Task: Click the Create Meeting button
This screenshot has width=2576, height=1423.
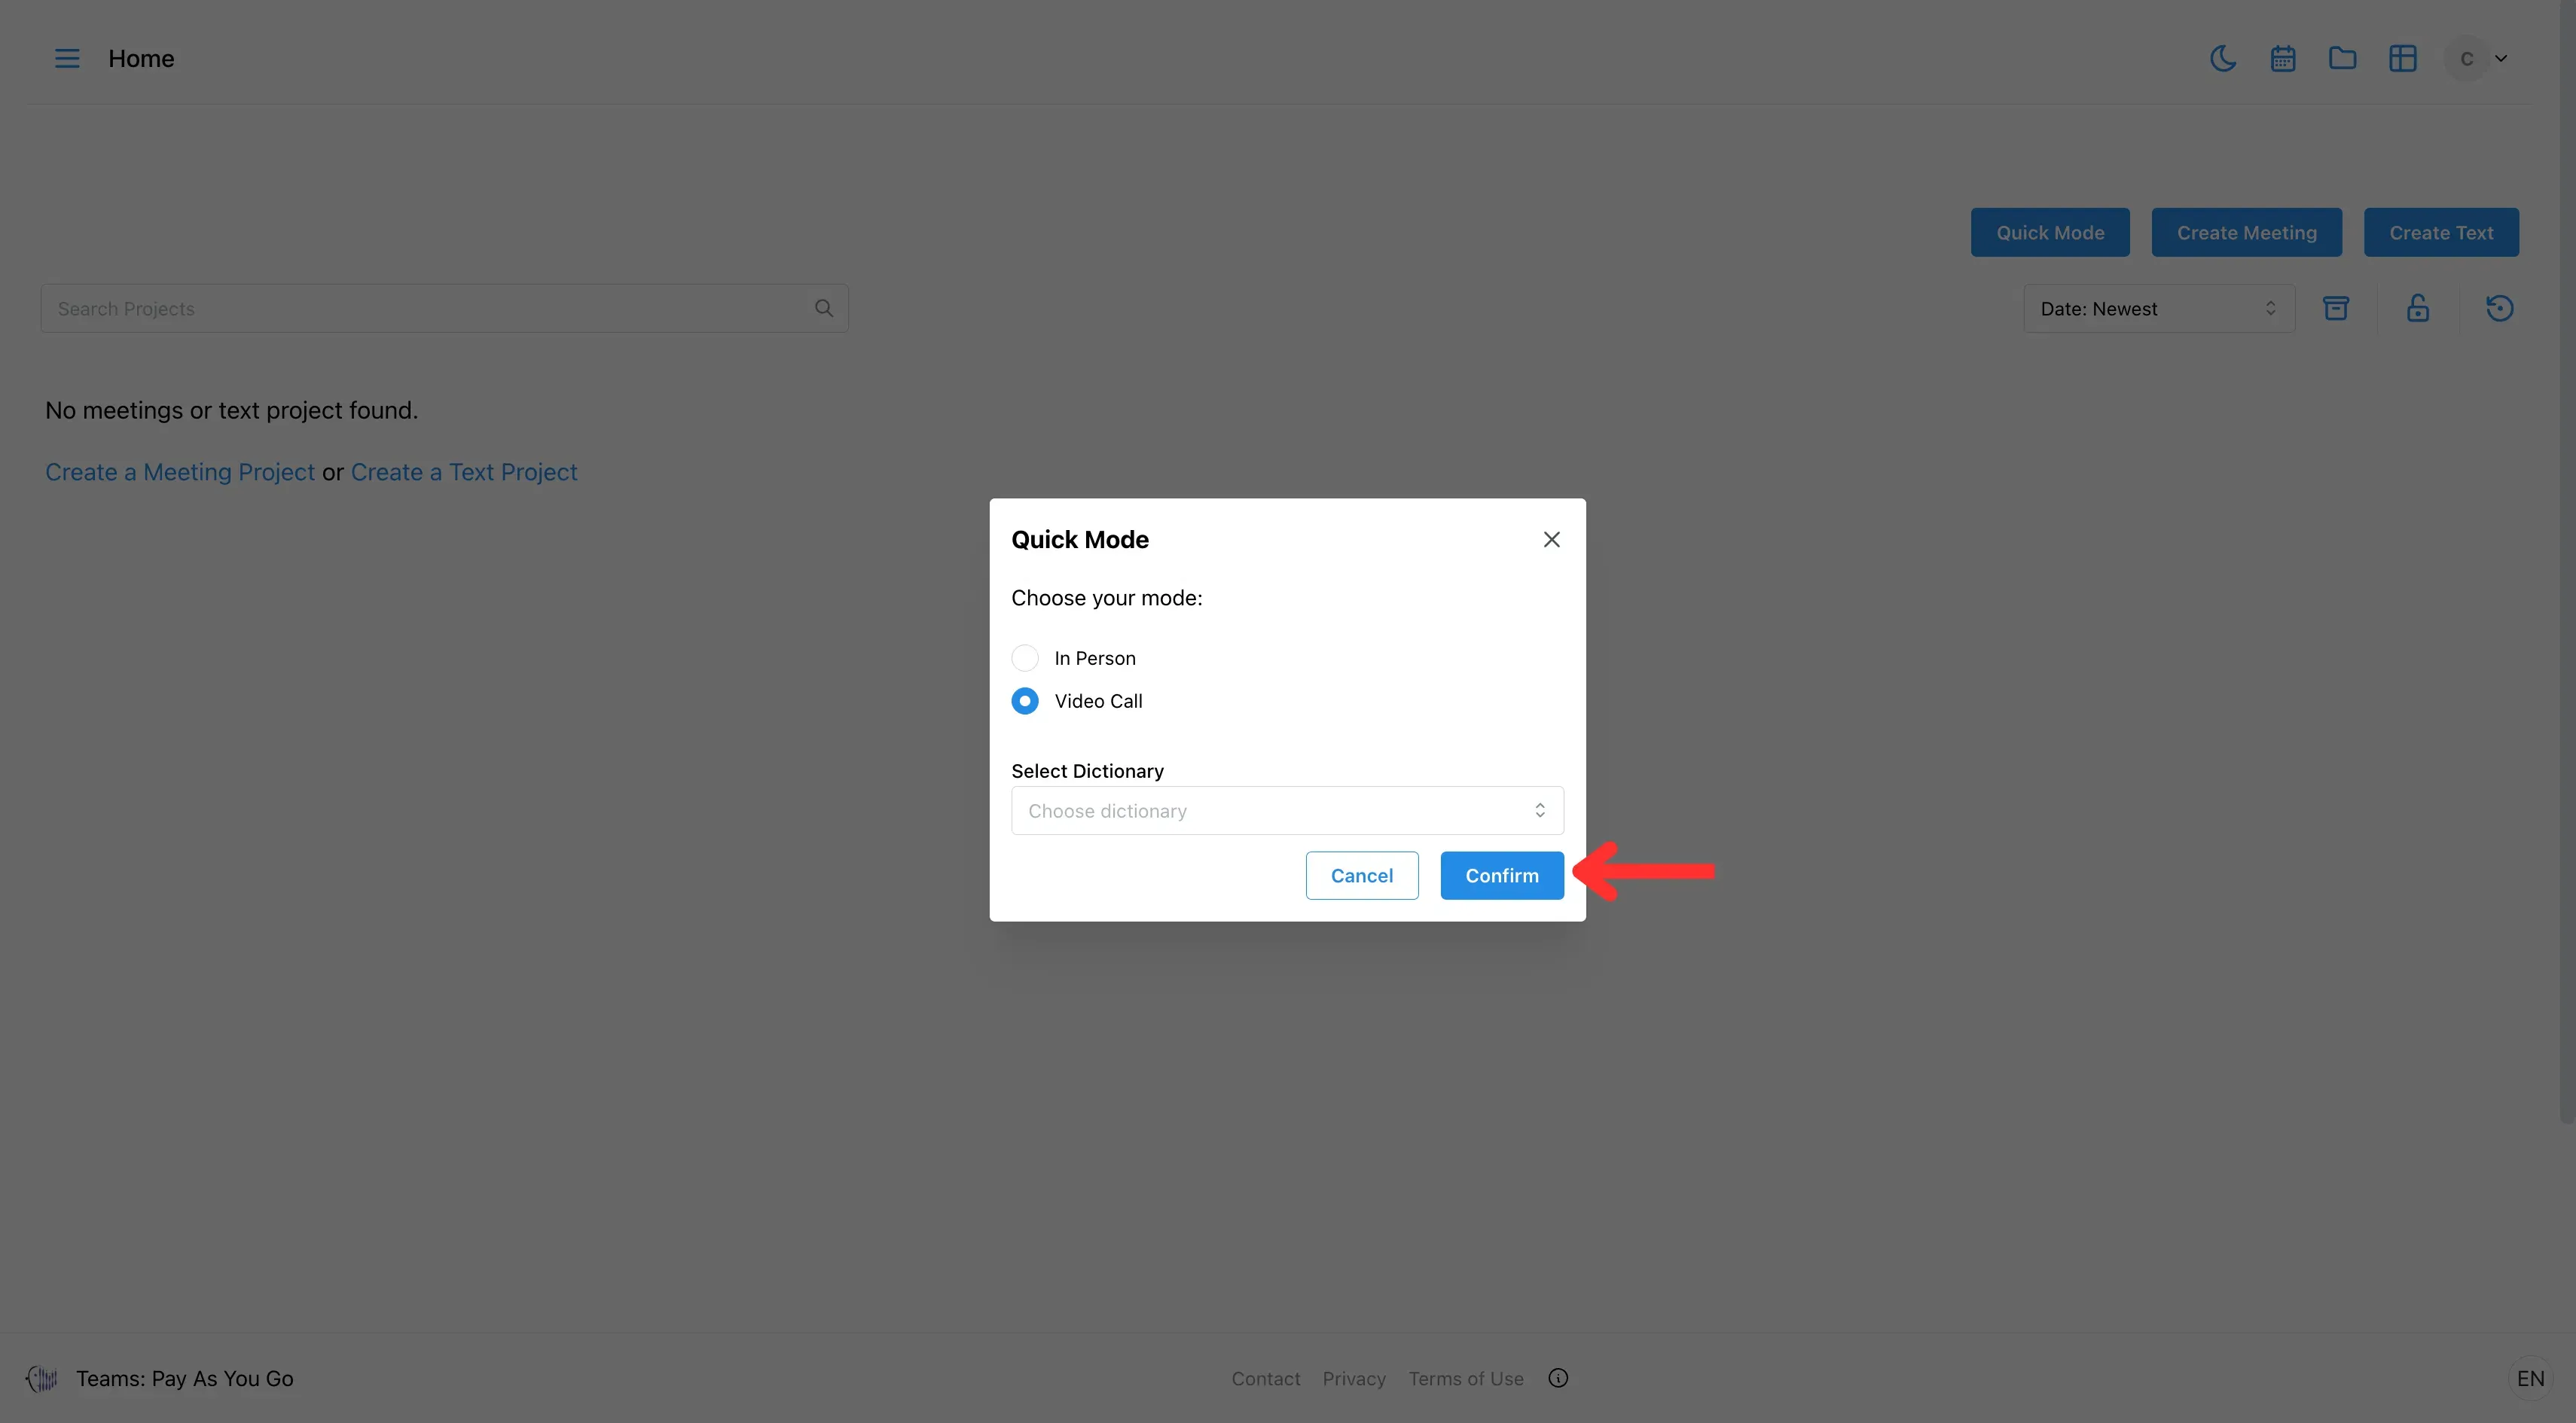Action: click(2246, 233)
